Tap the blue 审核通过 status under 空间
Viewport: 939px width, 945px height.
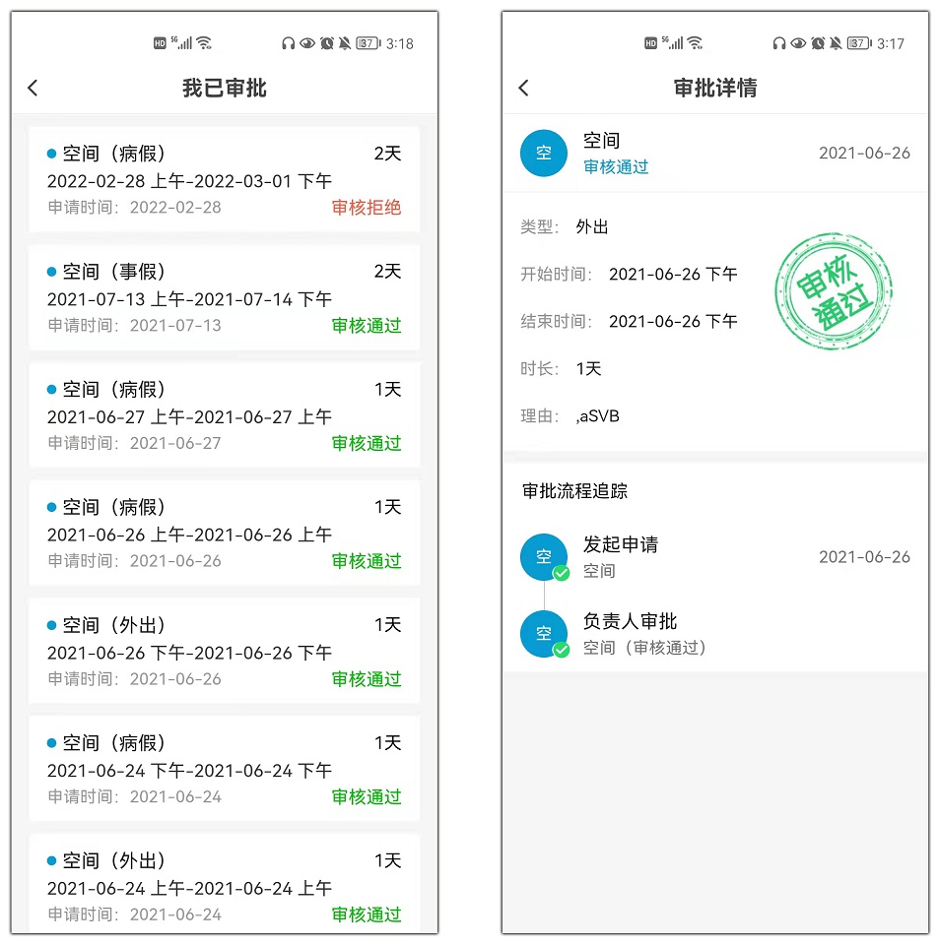click(616, 167)
